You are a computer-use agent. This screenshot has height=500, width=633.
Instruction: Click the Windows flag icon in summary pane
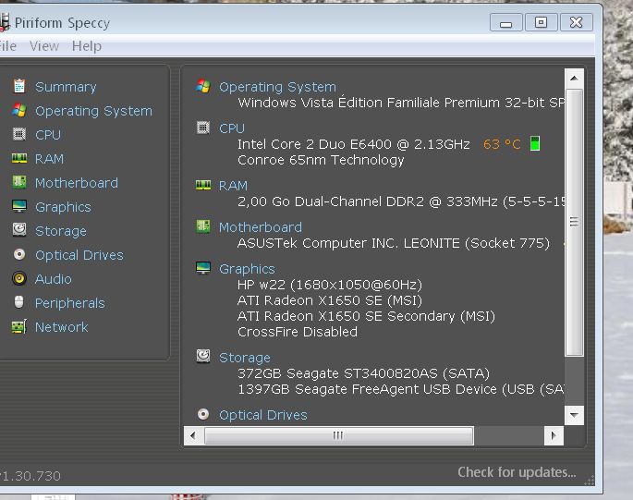(x=203, y=86)
